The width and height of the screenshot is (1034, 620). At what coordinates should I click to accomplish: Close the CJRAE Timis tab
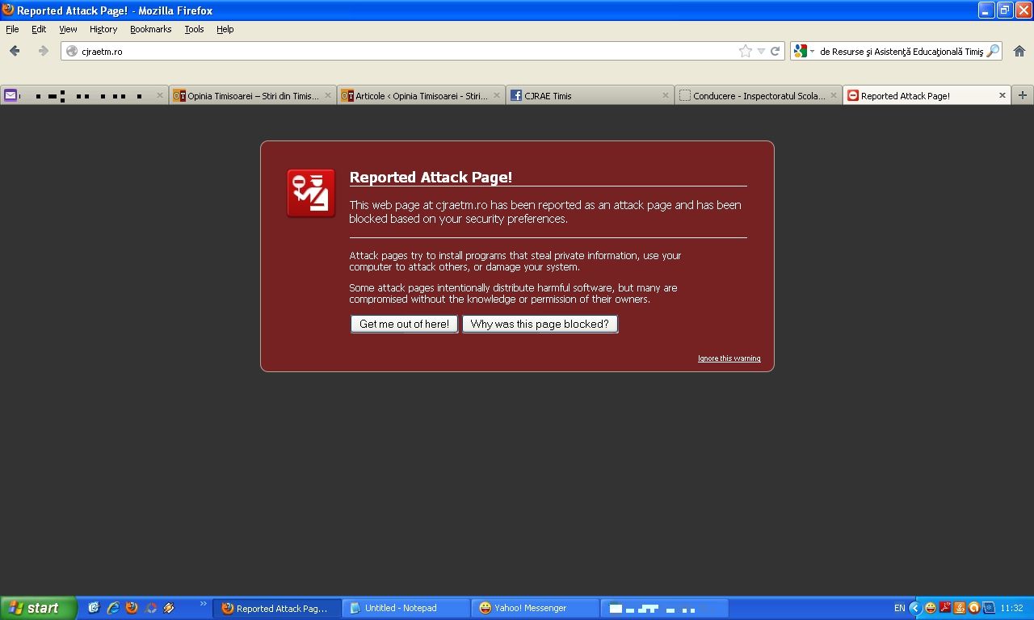665,95
